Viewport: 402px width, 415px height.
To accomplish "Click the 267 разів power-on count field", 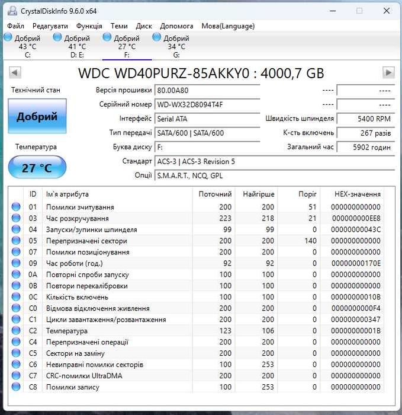I will pyautogui.click(x=366, y=133).
